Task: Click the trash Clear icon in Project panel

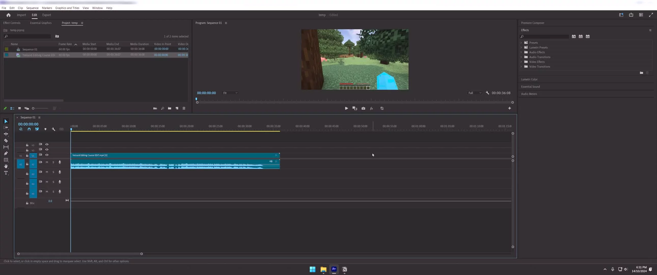Action: tap(184, 108)
